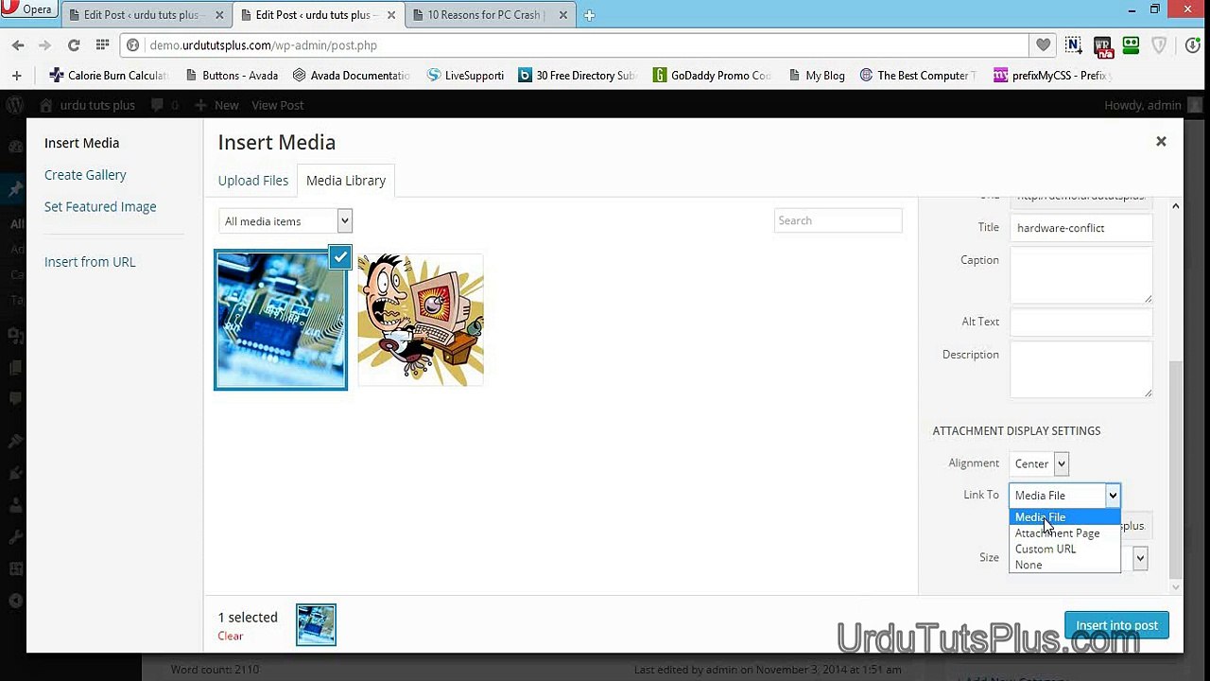Click the green robot extension icon

tap(1131, 44)
